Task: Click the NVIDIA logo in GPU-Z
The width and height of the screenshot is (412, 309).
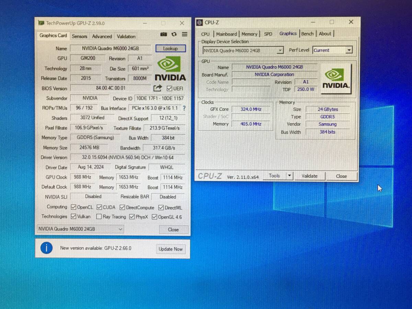Action: tap(170, 69)
